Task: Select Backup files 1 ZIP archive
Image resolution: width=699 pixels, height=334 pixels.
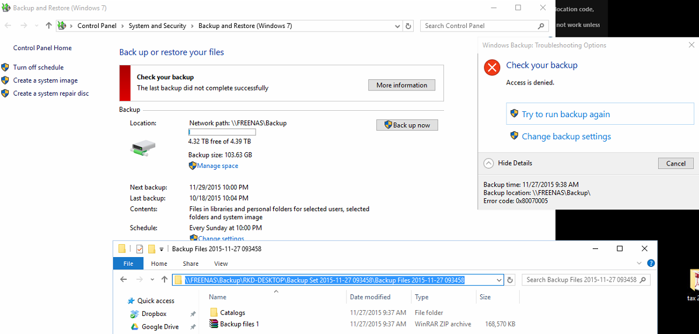Action: [x=239, y=324]
